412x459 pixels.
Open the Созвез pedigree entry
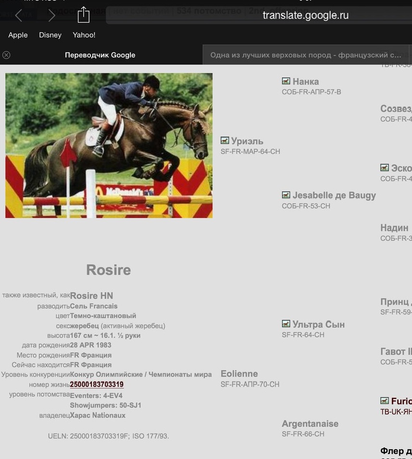pos(396,109)
